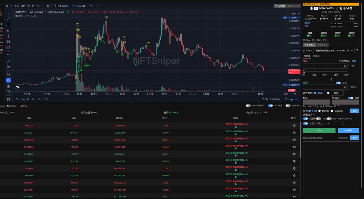364x199 pixels.
Task: Redo the chart action
Action: (97, 5)
